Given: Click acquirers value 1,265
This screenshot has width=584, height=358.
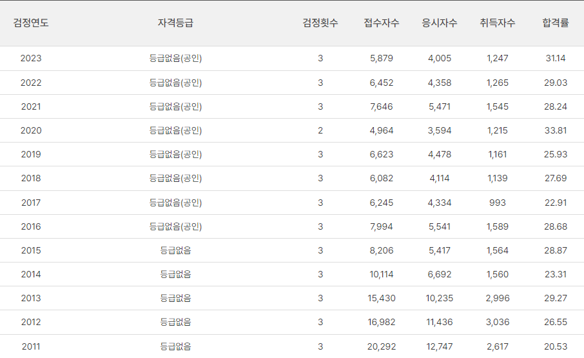Looking at the screenshot, I should 498,83.
